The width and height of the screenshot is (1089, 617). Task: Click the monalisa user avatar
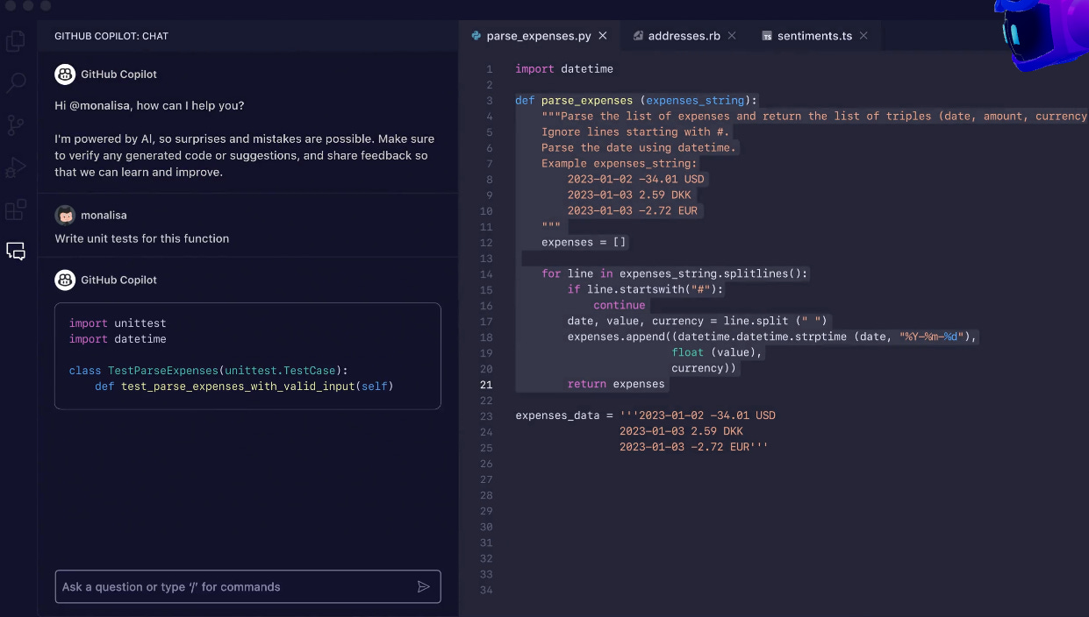[65, 215]
